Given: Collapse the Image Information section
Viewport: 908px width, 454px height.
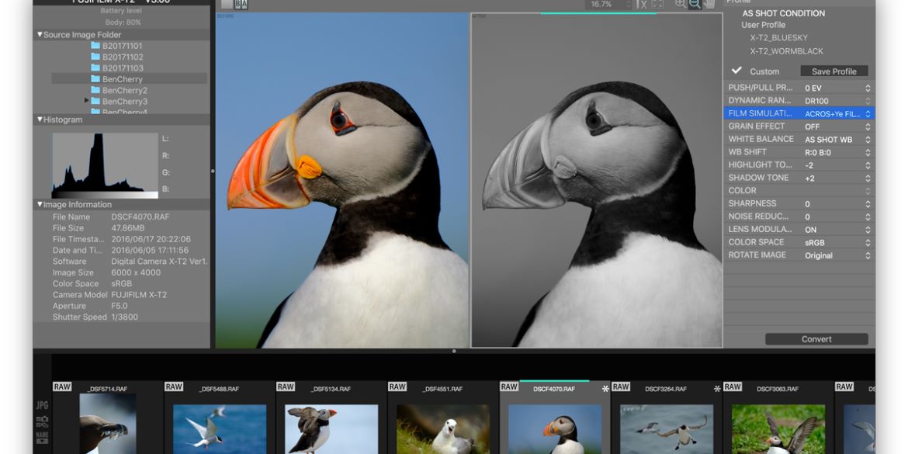Looking at the screenshot, I should pyautogui.click(x=40, y=204).
